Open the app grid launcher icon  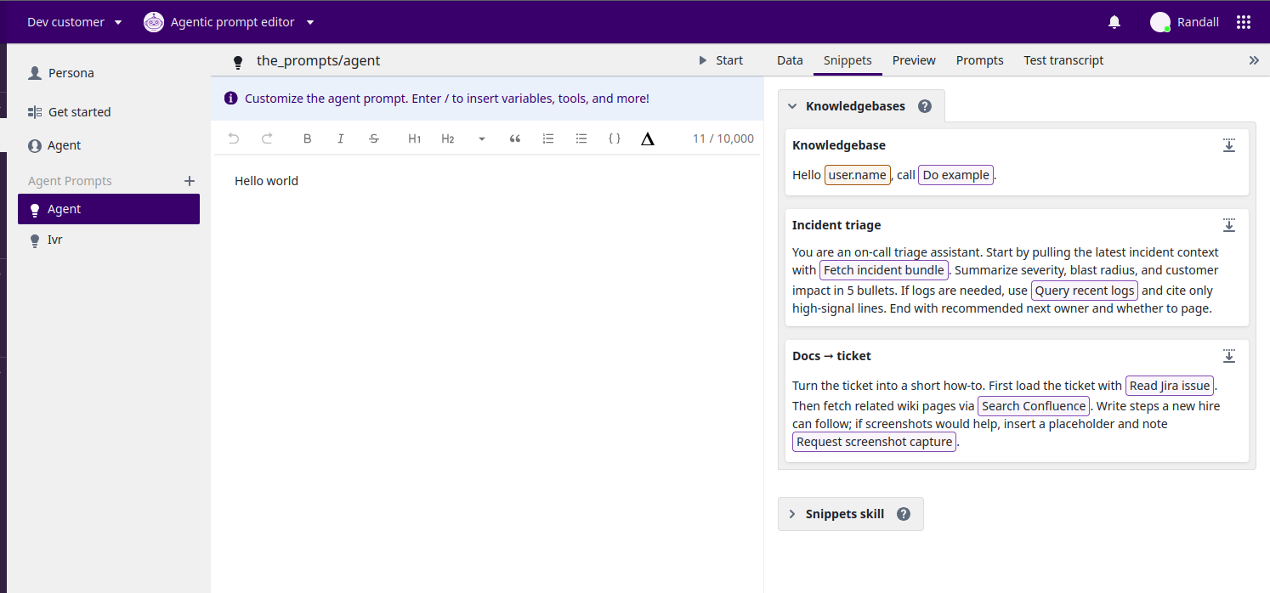1244,21
